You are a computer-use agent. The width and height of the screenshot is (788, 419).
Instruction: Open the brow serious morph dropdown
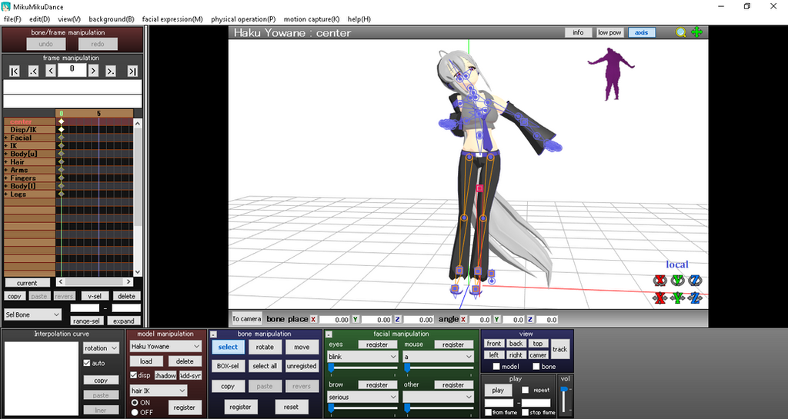click(362, 397)
